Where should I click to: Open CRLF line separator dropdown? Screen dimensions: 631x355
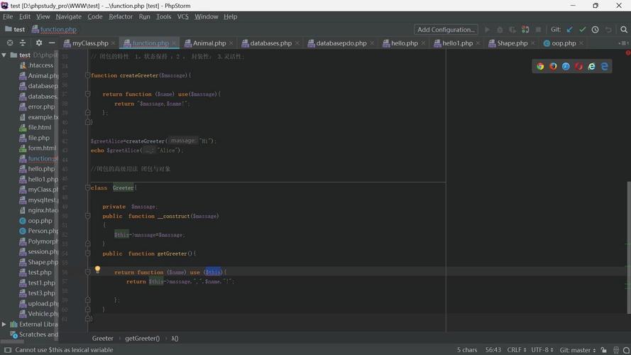point(517,350)
